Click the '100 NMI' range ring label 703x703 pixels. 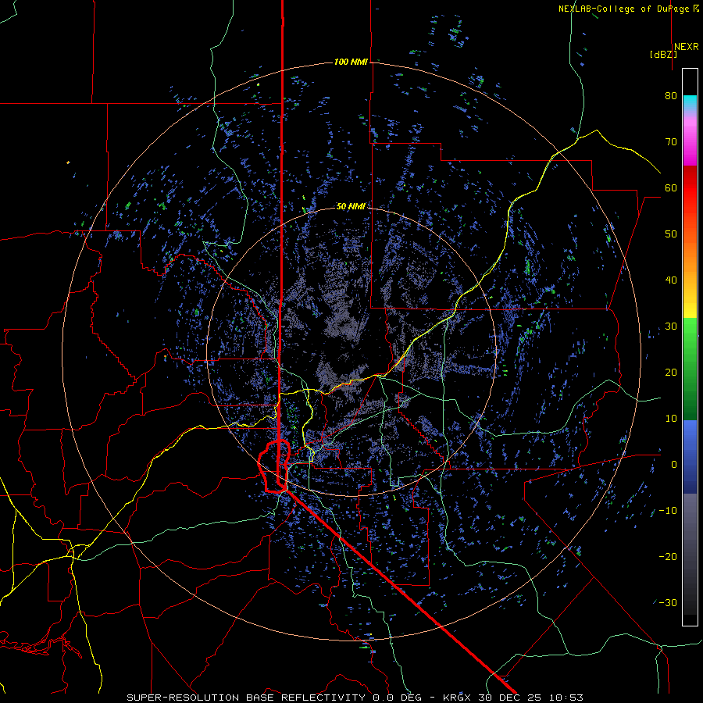tap(351, 62)
